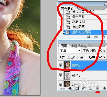The width and height of the screenshot is (107, 97).
Task: Open the 正常 blend mode dropdown
Action: coord(70,51)
